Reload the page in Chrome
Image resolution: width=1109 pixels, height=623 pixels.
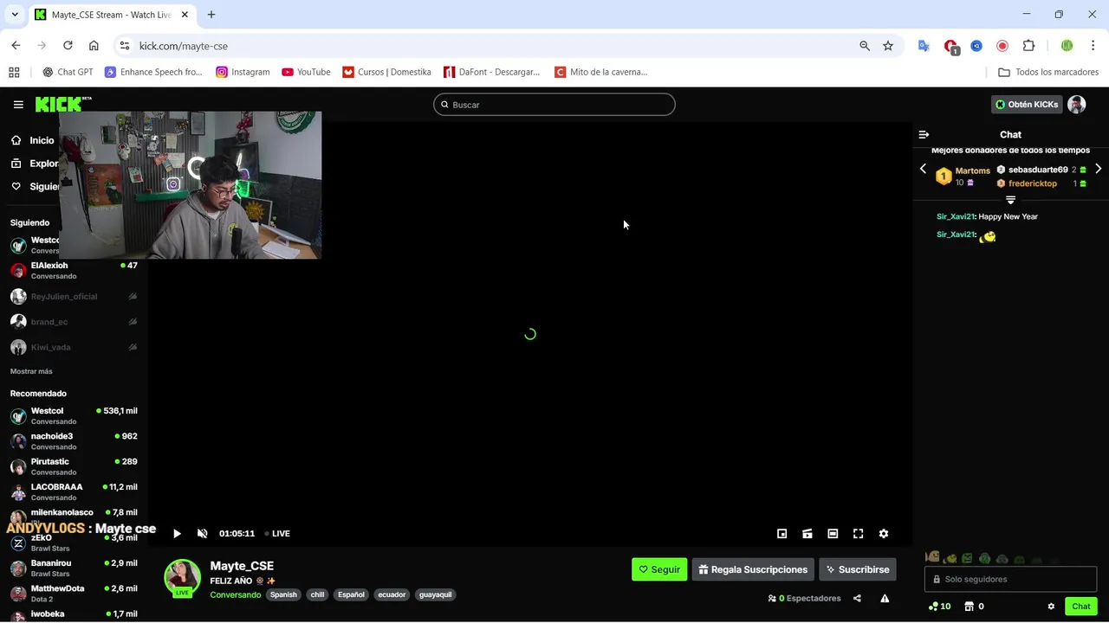coord(68,46)
